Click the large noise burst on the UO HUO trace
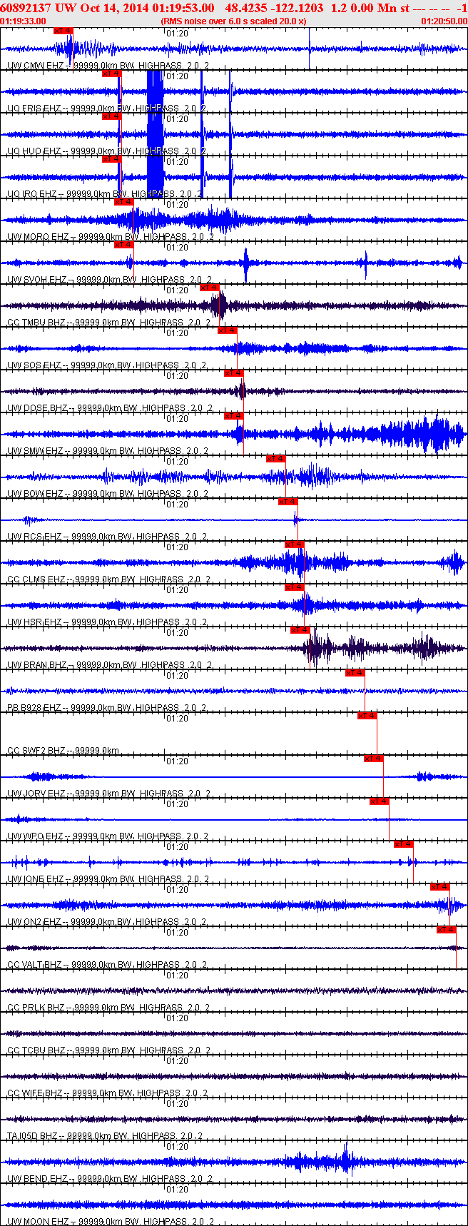 point(156,134)
